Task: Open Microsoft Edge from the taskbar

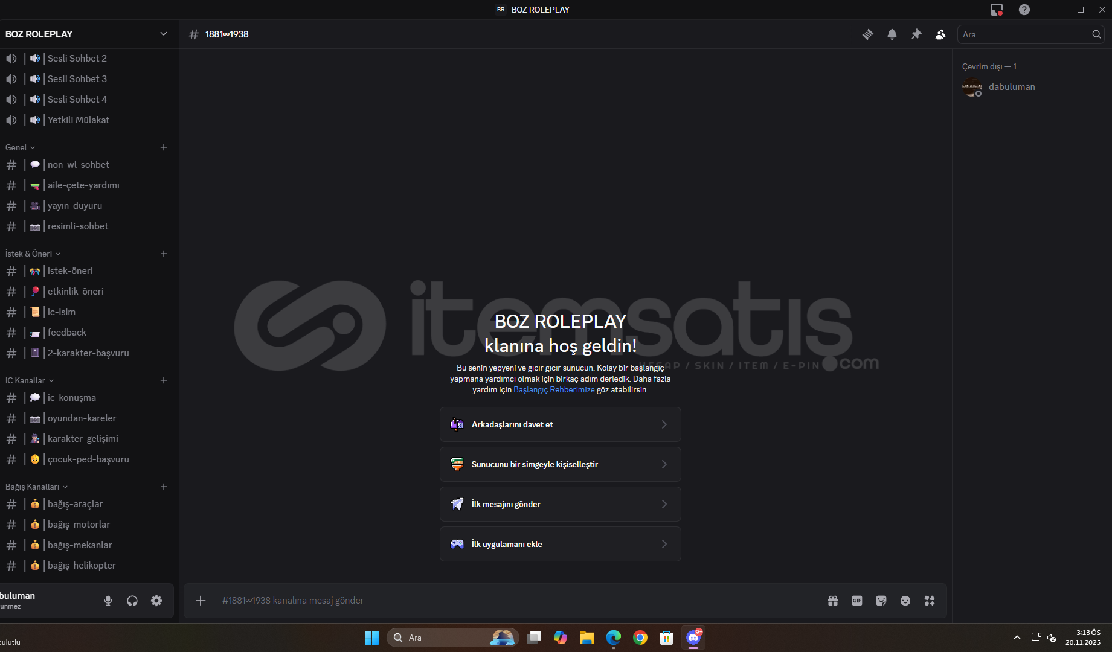Action: [614, 638]
